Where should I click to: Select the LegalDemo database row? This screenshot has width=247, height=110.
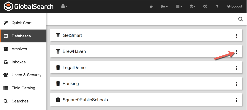tap(74, 68)
